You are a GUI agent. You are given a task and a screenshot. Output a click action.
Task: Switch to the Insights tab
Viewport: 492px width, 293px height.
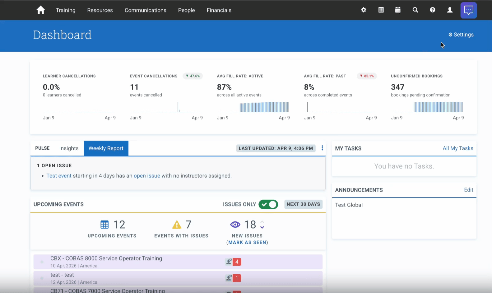click(69, 148)
